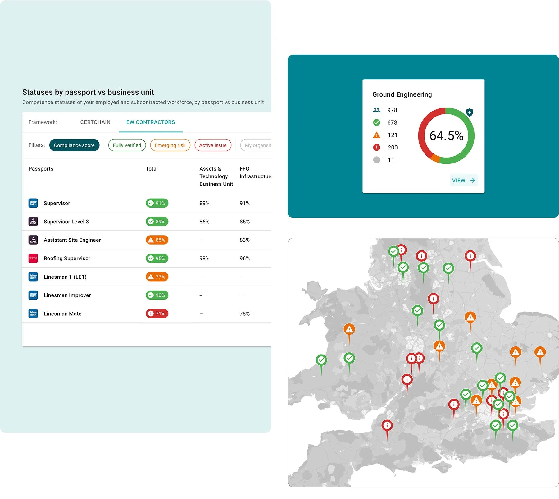Click the warning triangle icon beside 121
Viewport: 559px width, 499px height.
[x=377, y=135]
